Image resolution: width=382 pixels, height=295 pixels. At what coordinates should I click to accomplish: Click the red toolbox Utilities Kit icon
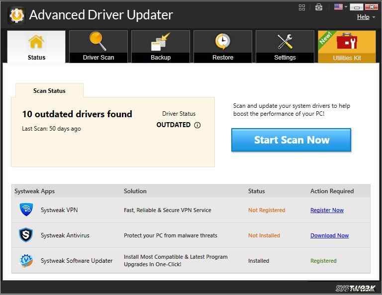[347, 41]
